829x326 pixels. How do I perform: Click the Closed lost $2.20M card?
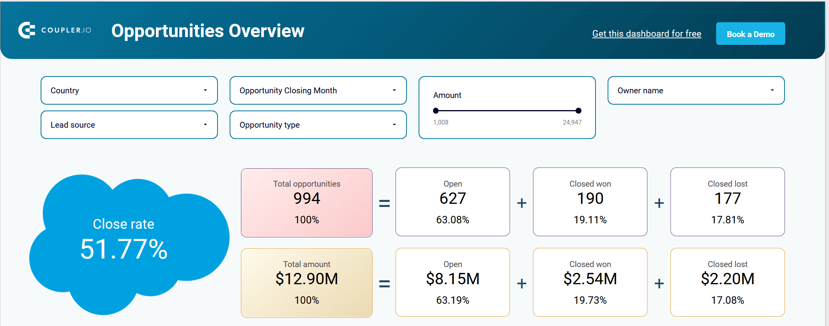click(x=727, y=282)
